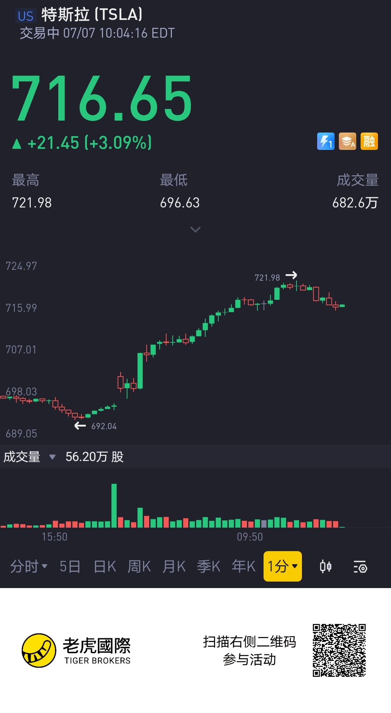Image resolution: width=391 pixels, height=713 pixels.
Task: Tap the QR code image
Action: point(339,650)
